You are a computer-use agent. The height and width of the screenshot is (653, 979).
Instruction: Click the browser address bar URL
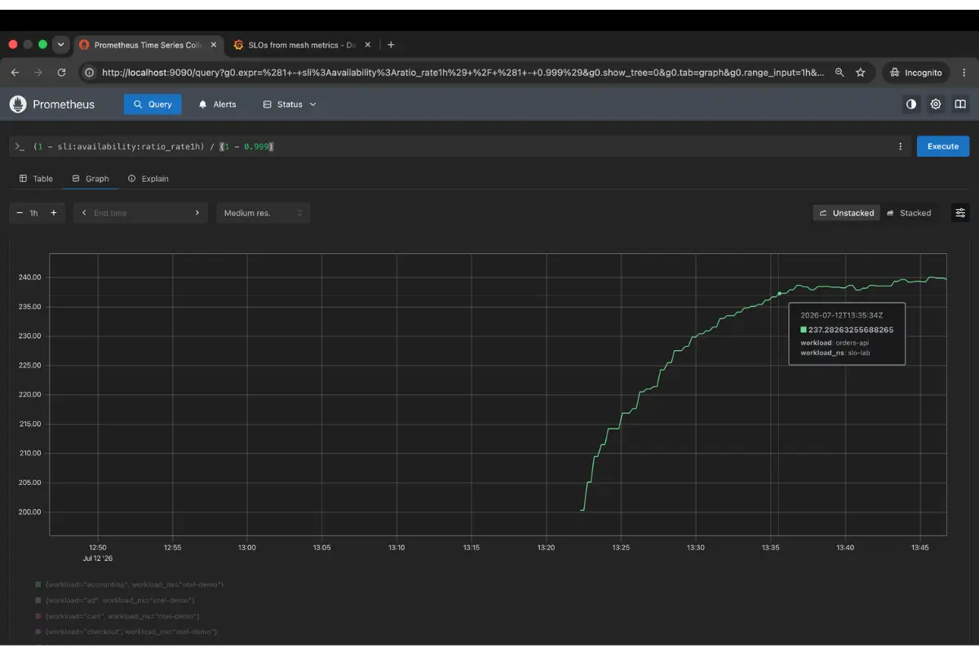coord(463,73)
